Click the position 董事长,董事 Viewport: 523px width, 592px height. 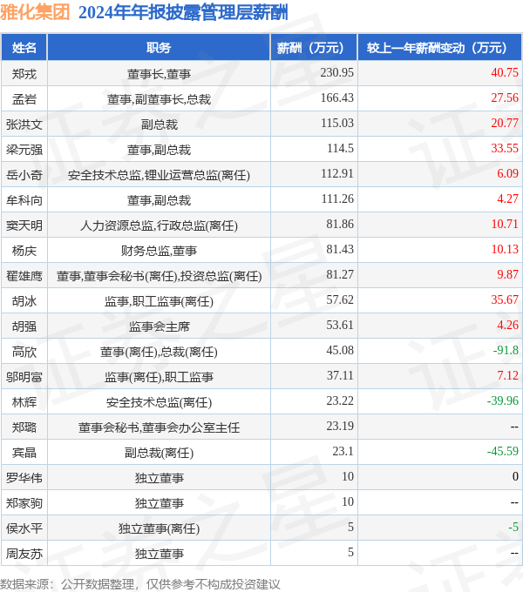159,74
